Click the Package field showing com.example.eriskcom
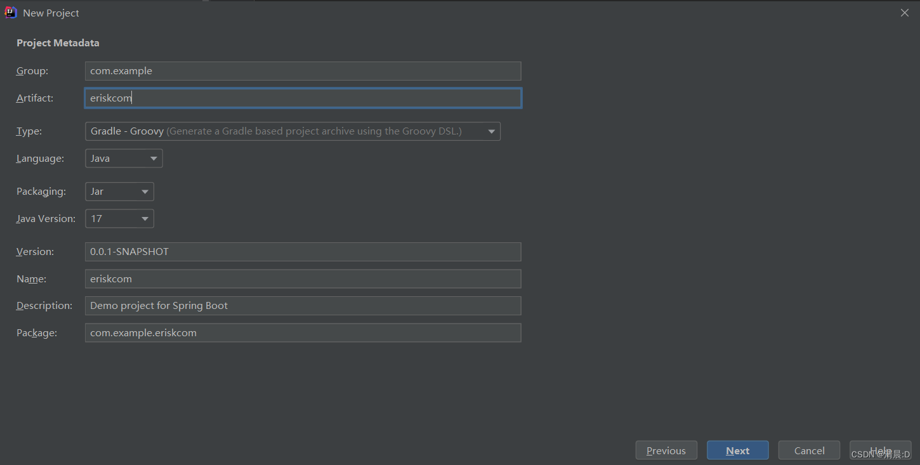Viewport: 920px width, 465px height. (303, 332)
